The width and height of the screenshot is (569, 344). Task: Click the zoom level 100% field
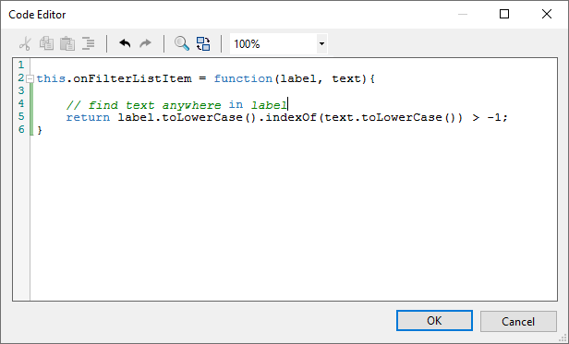tap(273, 44)
